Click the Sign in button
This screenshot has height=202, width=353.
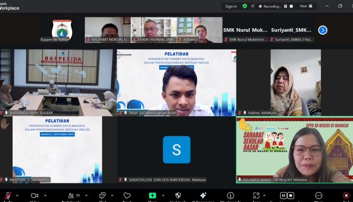click(x=231, y=6)
